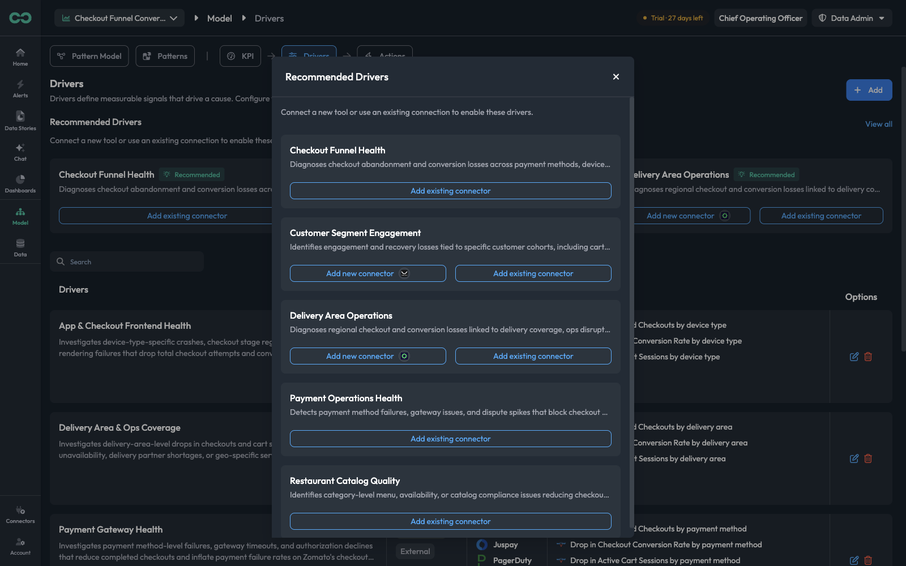Click the Recommended tag on Checkout Funnel Health
The image size is (906, 566).
[x=192, y=174]
